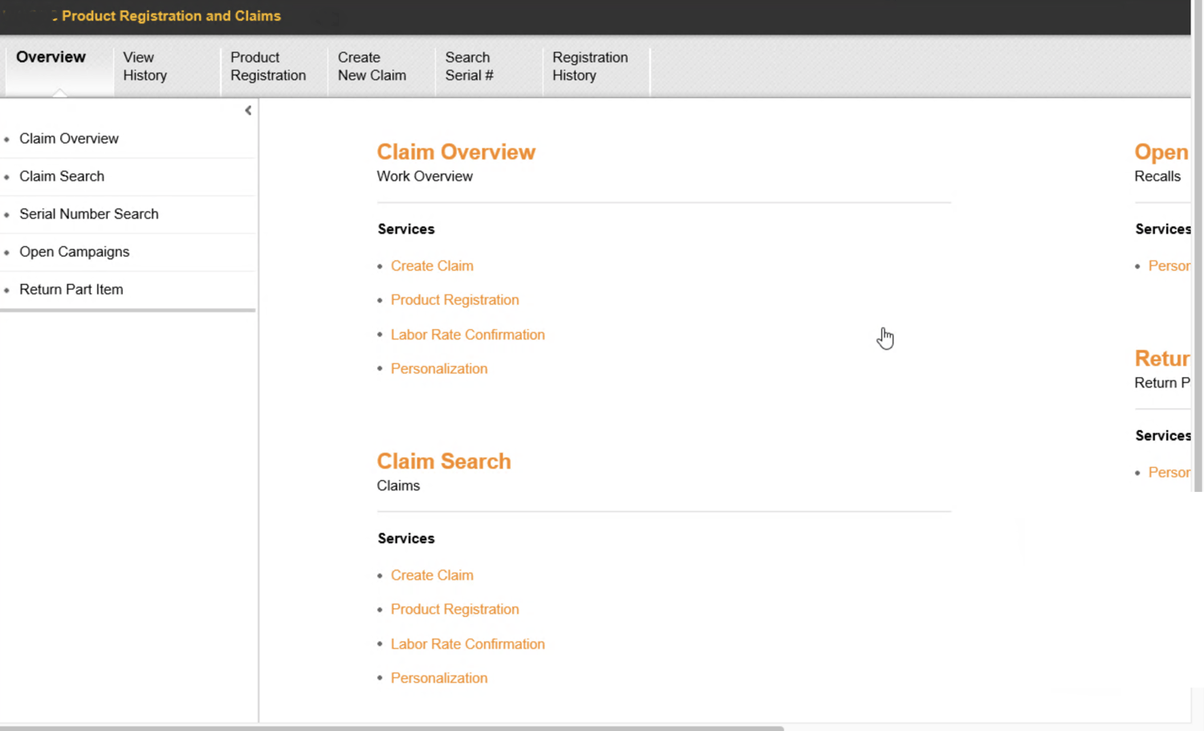Viewport: 1204px width, 731px height.
Task: Open Personalization under Claim Overview services
Action: [x=439, y=368]
